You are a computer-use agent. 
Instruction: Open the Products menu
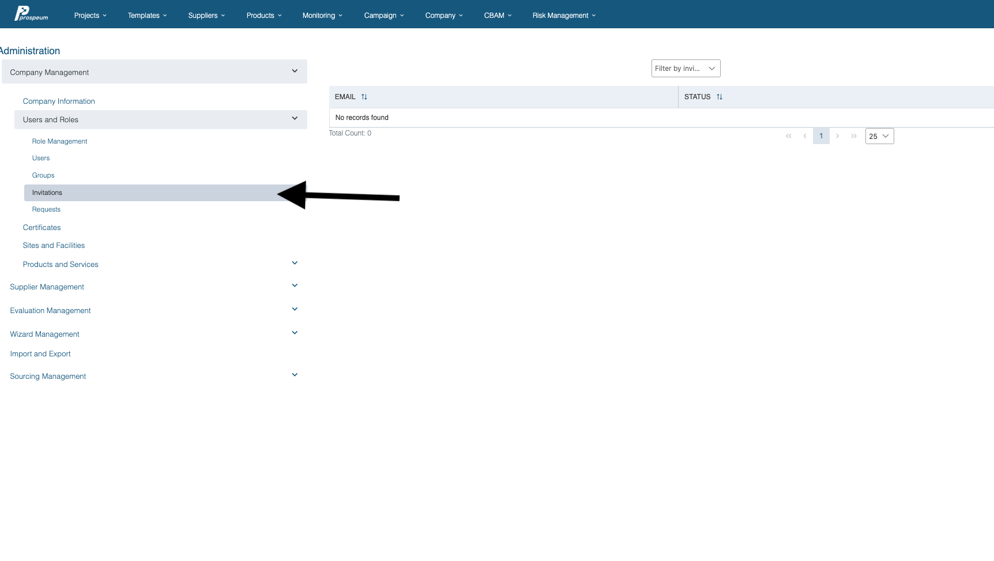(x=264, y=16)
